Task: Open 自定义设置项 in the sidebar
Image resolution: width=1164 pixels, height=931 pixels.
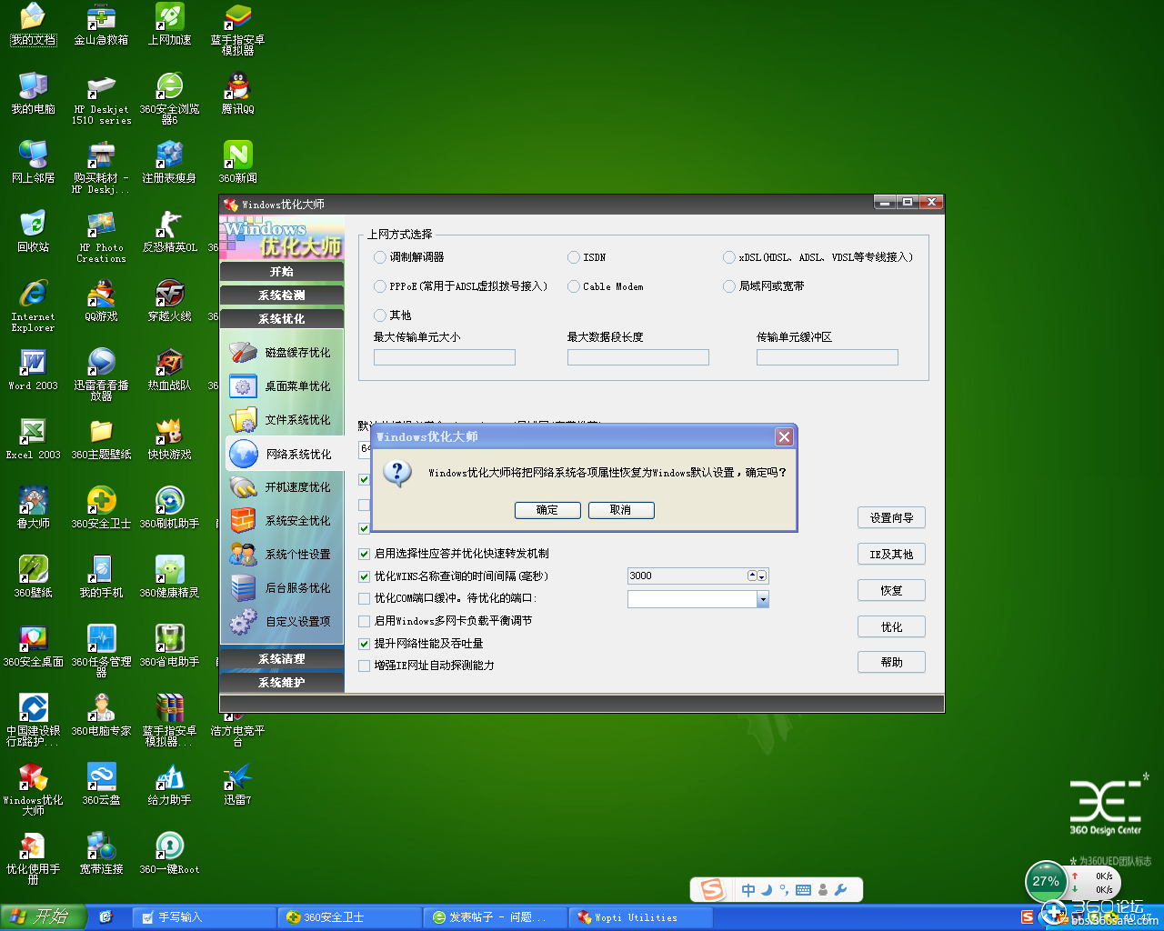Action: click(282, 622)
